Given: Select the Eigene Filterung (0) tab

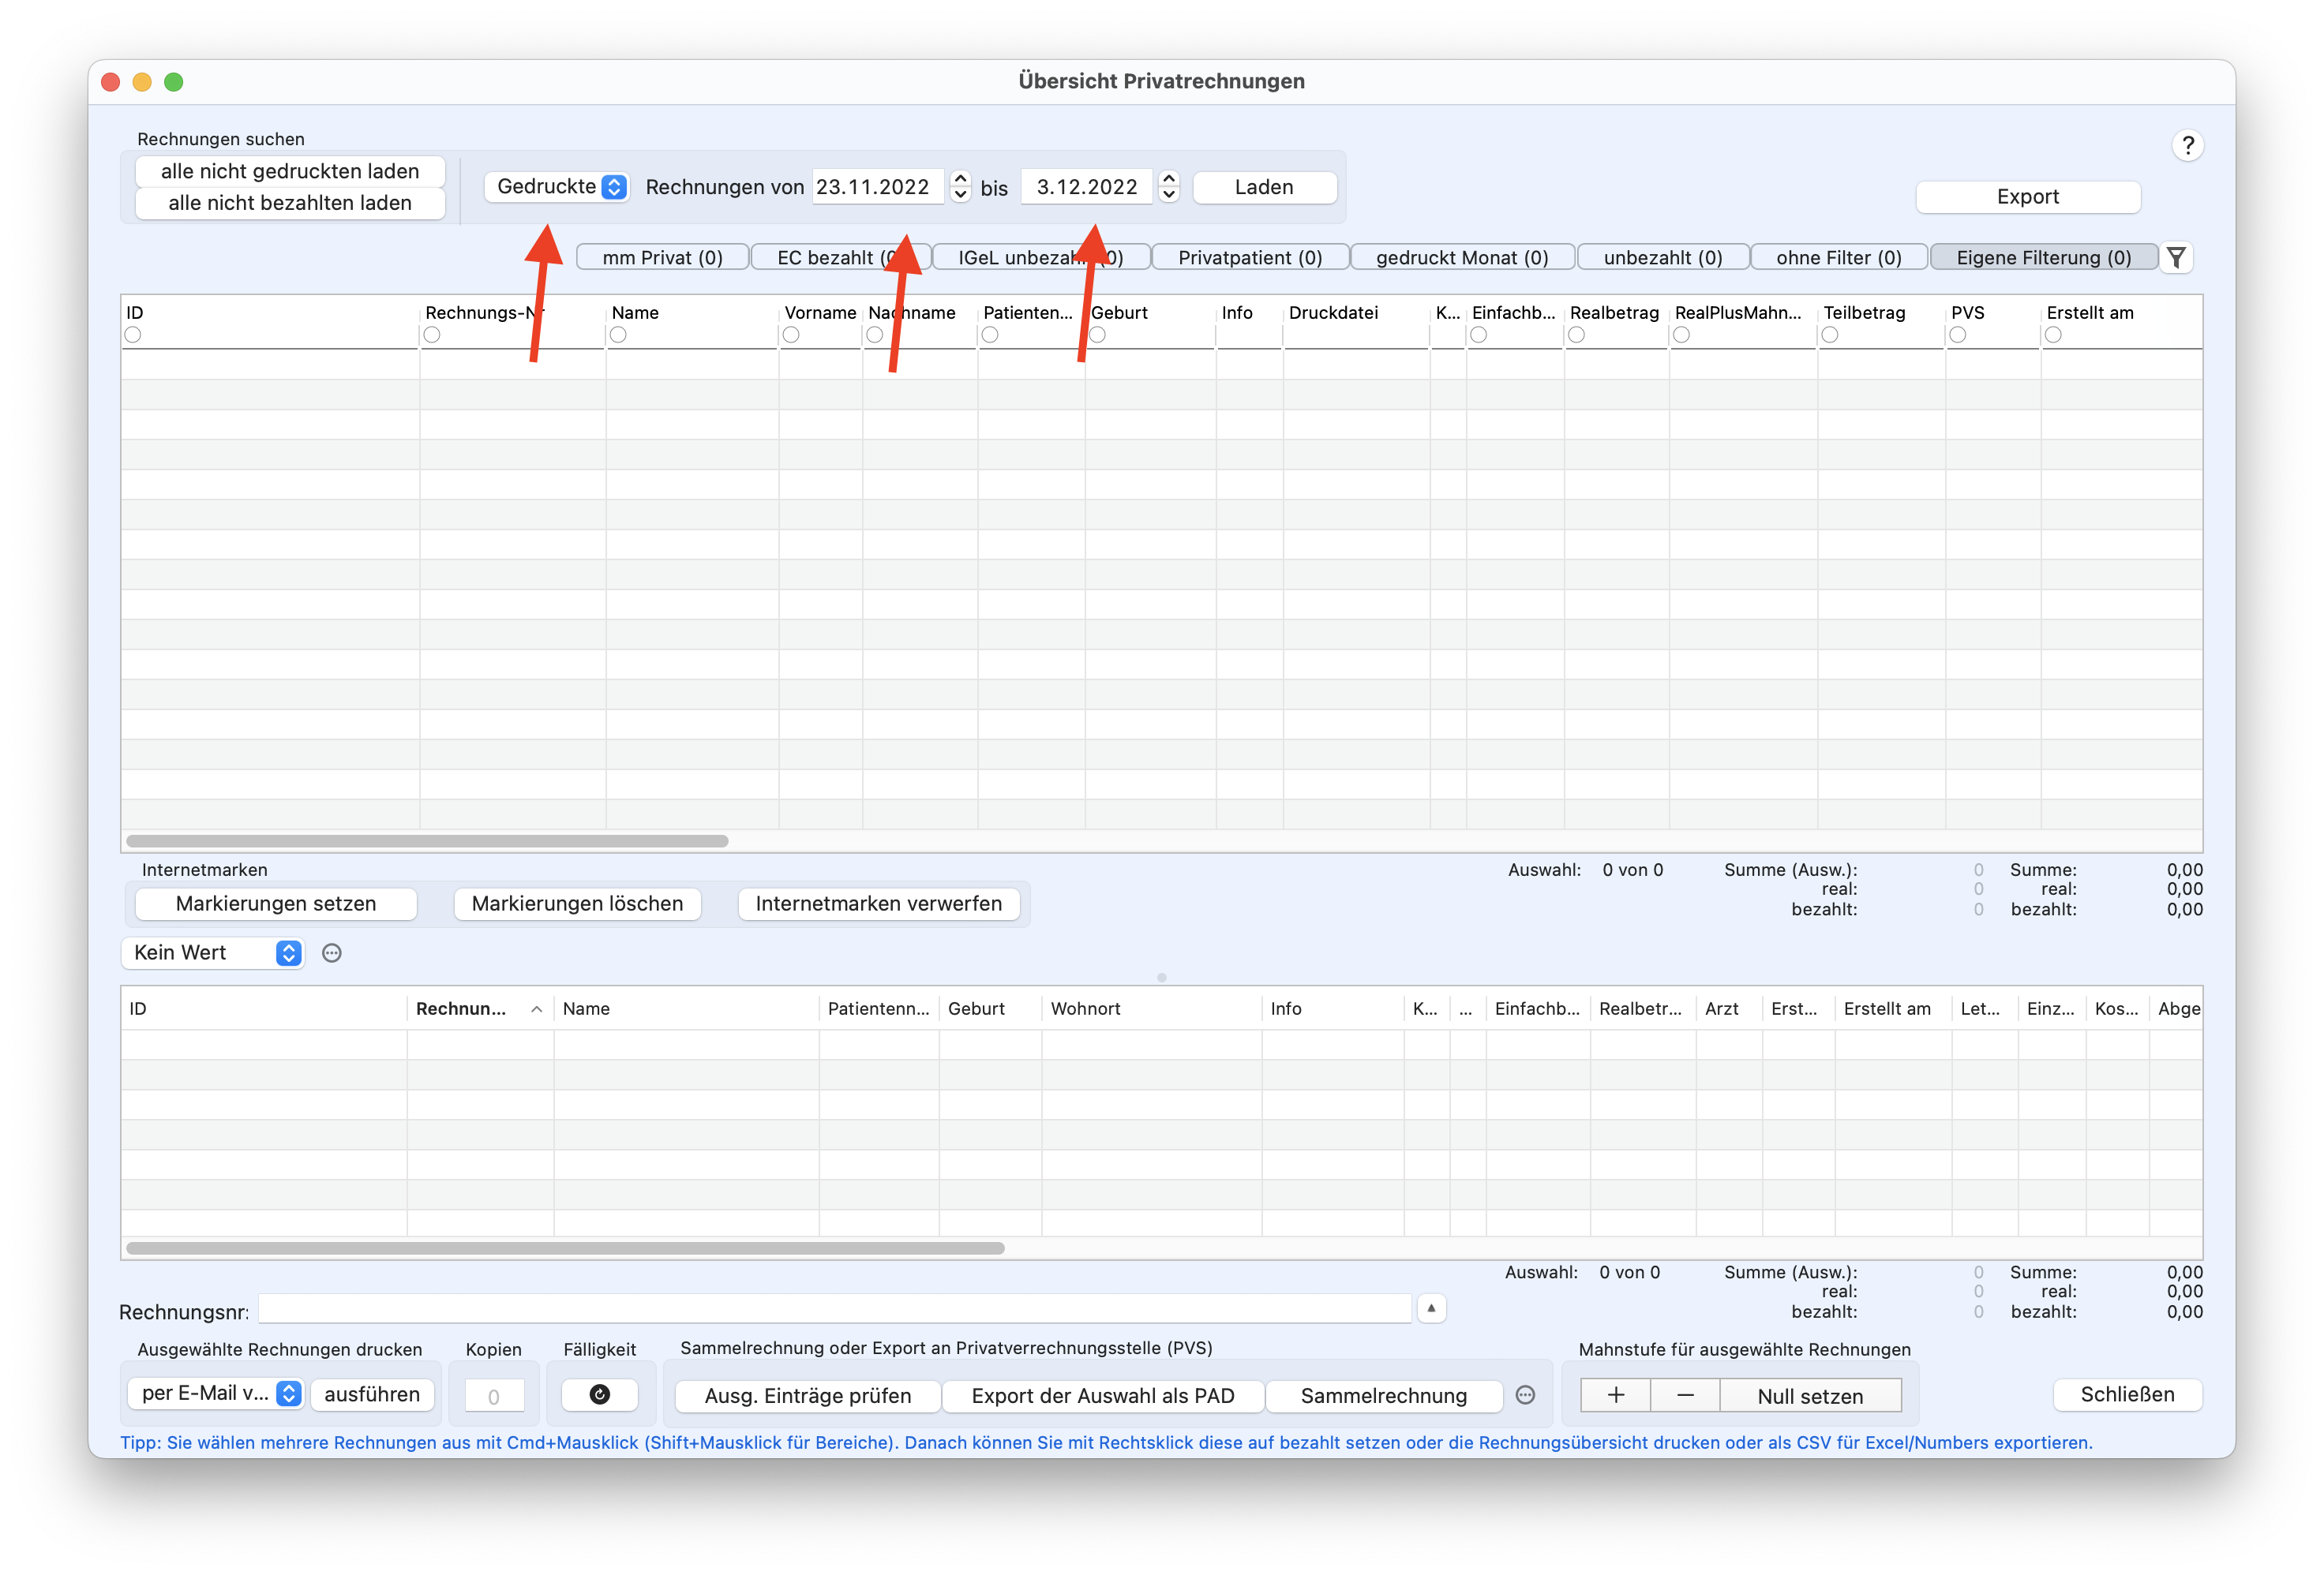Looking at the screenshot, I should pos(2043,258).
